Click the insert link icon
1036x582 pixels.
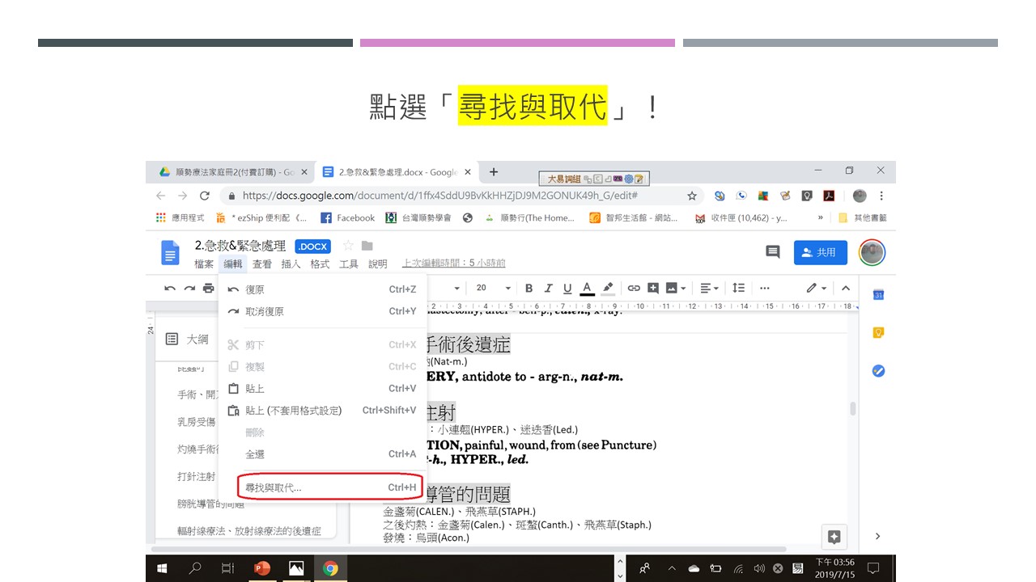pos(634,289)
